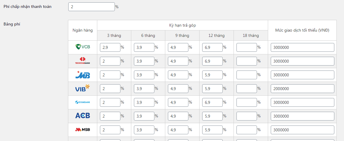Click the VCB bank logo
The width and height of the screenshot is (344, 141).
pyautogui.click(x=83, y=47)
